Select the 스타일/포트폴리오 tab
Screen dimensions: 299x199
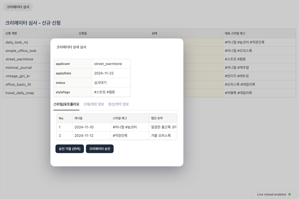click(66, 104)
